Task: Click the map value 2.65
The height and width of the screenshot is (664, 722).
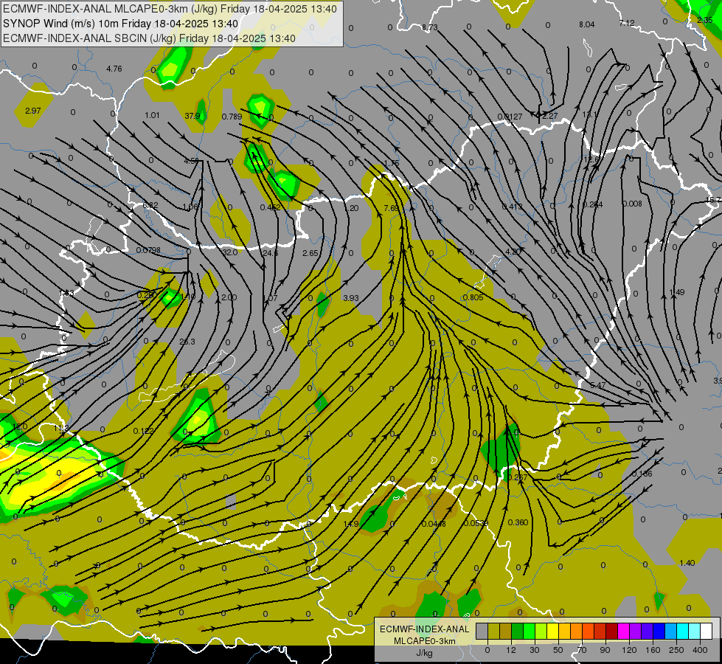Action: [x=310, y=253]
